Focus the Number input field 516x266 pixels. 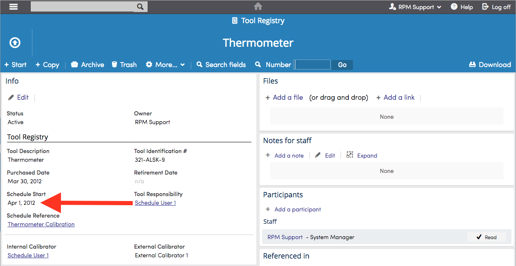click(x=312, y=65)
